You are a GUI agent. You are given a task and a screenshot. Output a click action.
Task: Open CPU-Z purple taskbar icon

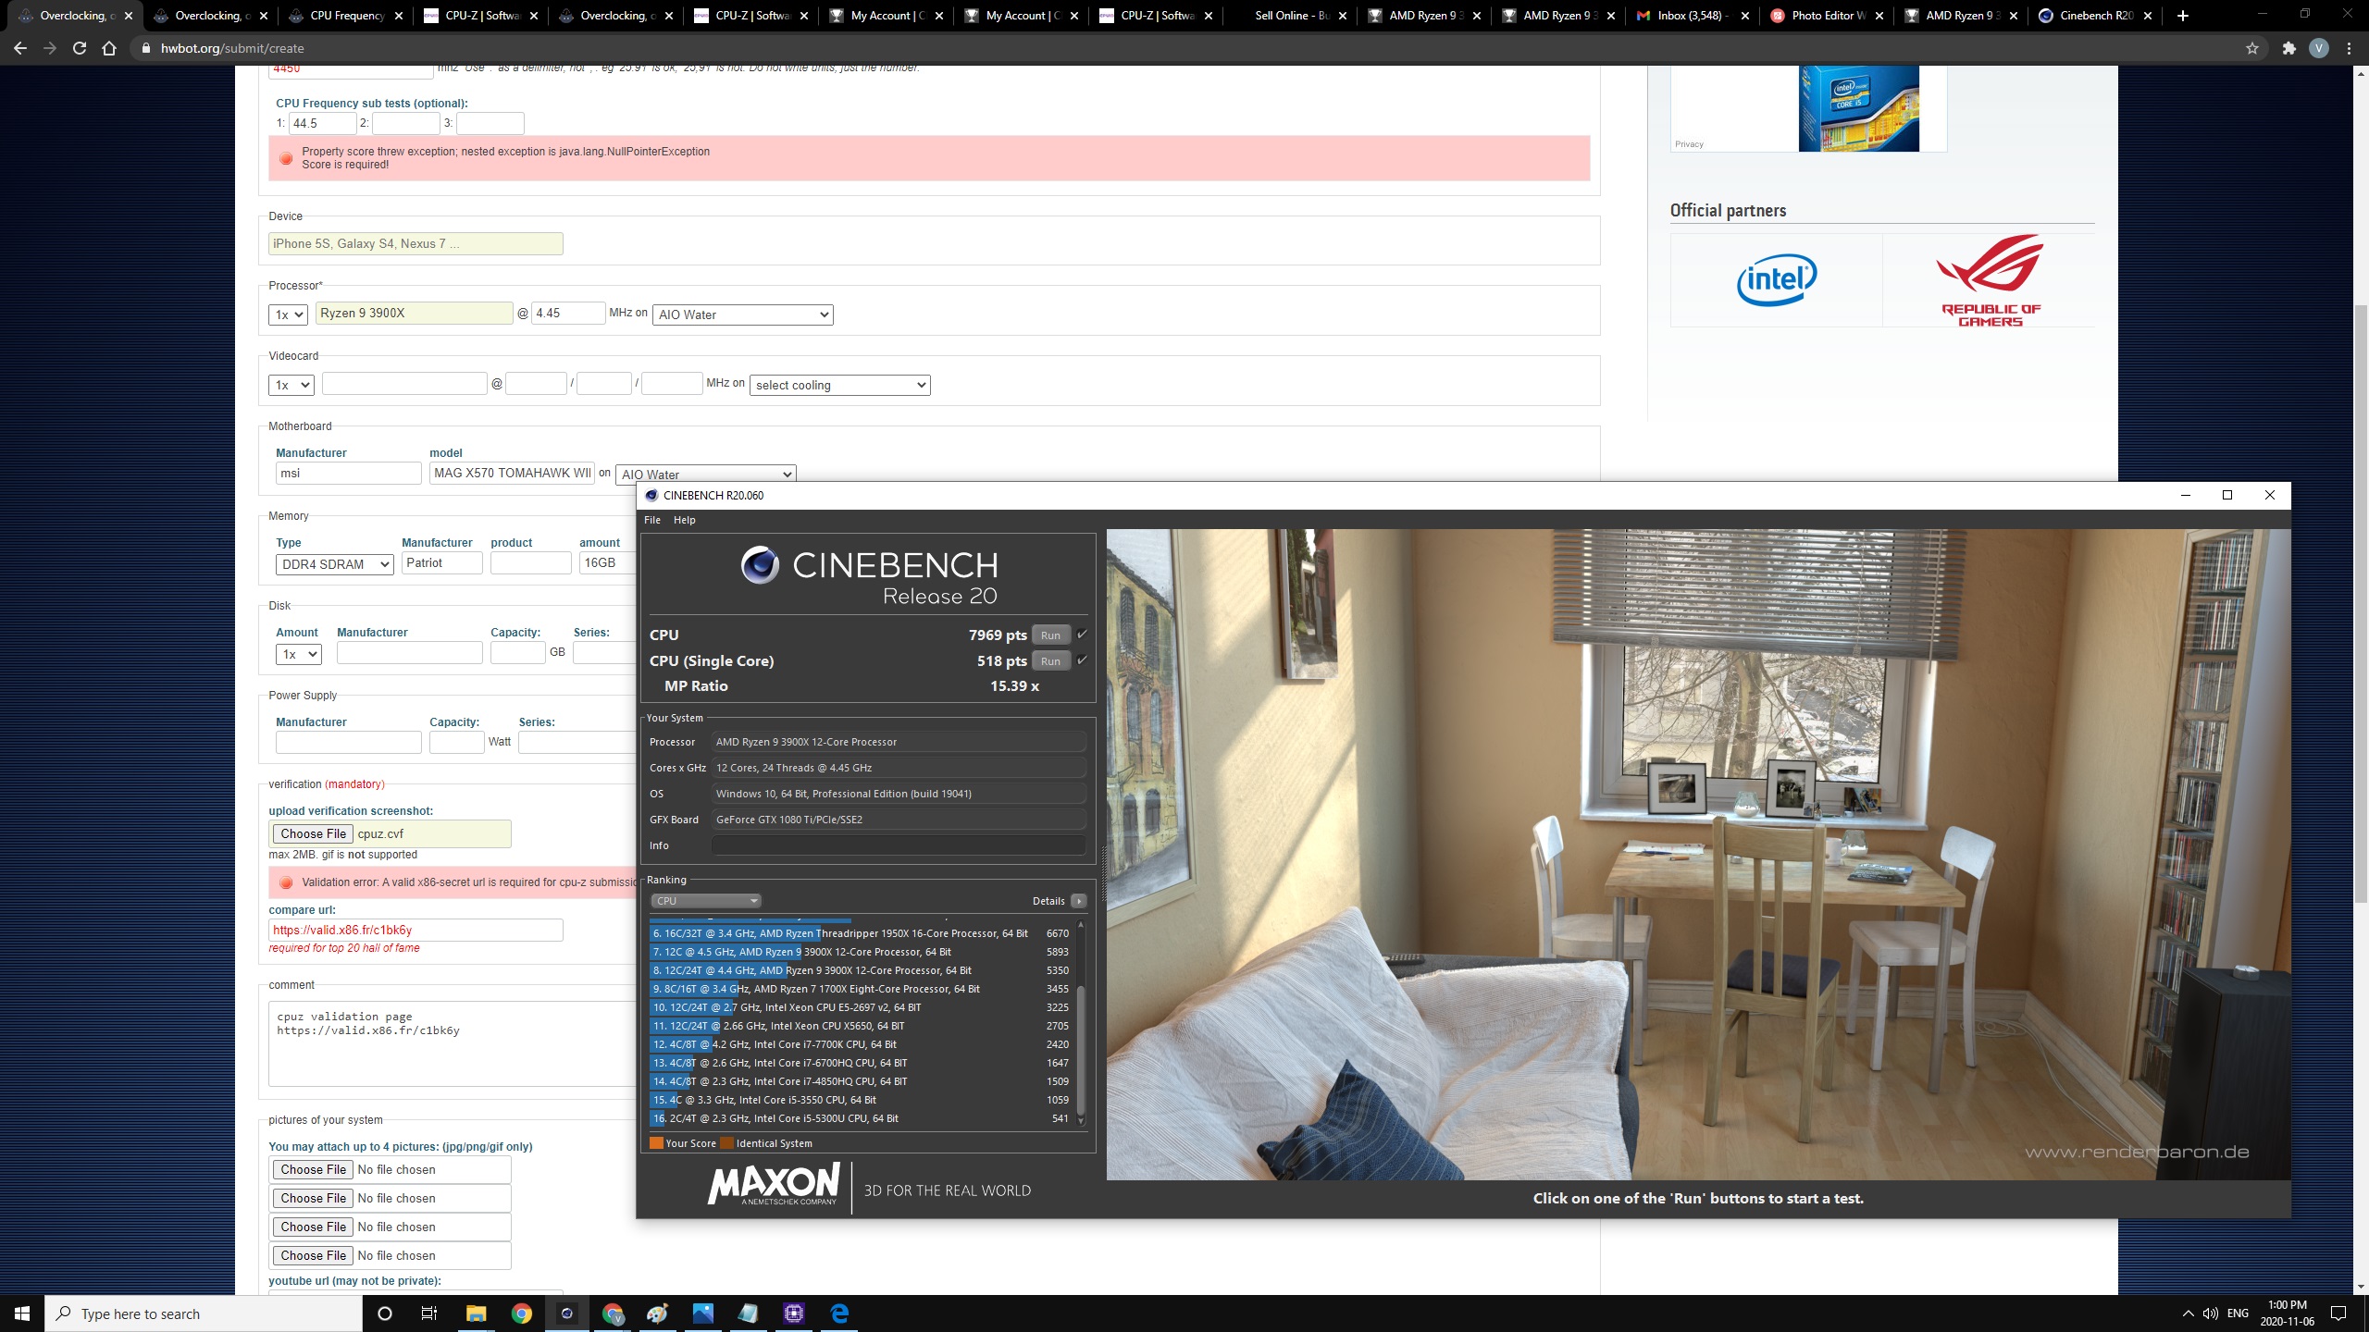(794, 1313)
